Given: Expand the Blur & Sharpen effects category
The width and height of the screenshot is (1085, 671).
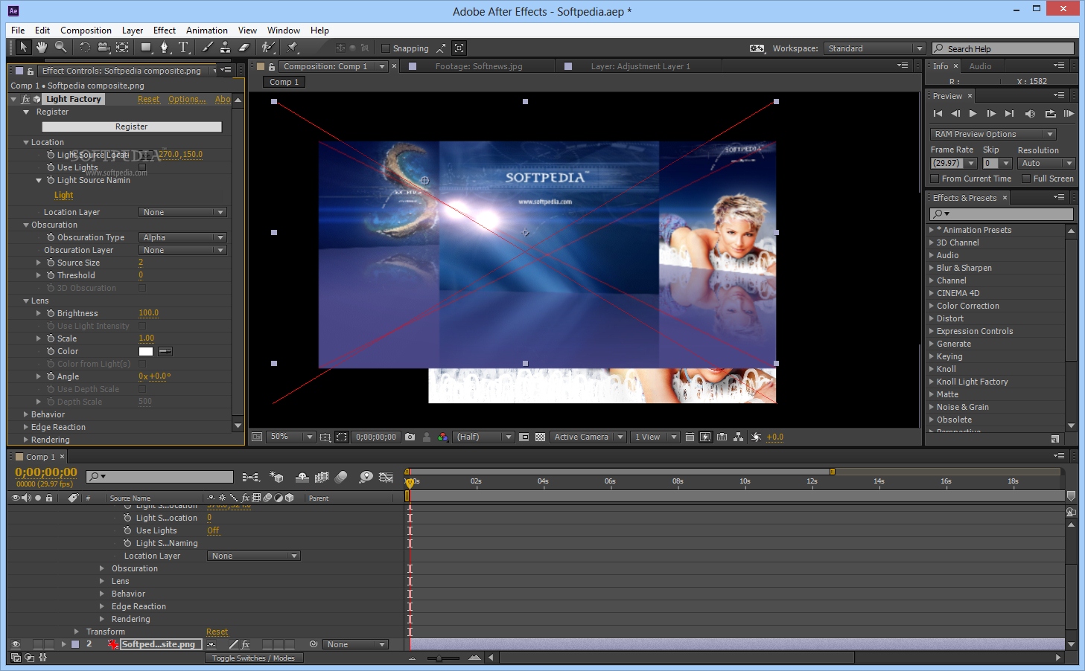Looking at the screenshot, I should click(x=932, y=268).
